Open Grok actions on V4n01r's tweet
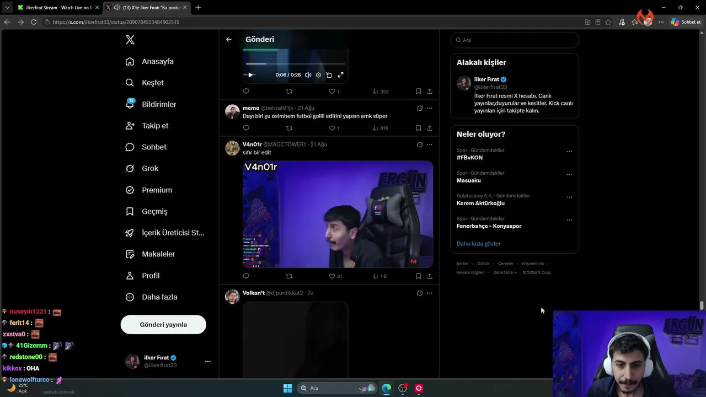 pos(420,144)
